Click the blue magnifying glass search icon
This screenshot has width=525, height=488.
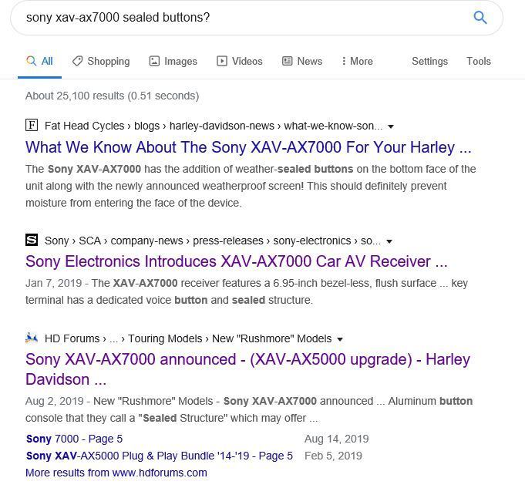480,18
